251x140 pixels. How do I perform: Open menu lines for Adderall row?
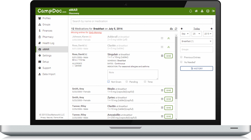pos(162,38)
